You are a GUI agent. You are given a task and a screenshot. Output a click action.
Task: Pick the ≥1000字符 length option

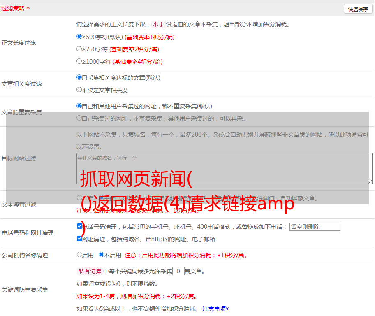point(79,61)
